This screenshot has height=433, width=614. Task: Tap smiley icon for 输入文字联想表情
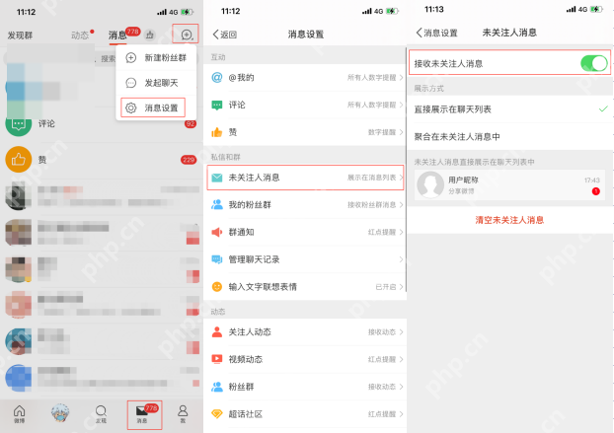(216, 287)
